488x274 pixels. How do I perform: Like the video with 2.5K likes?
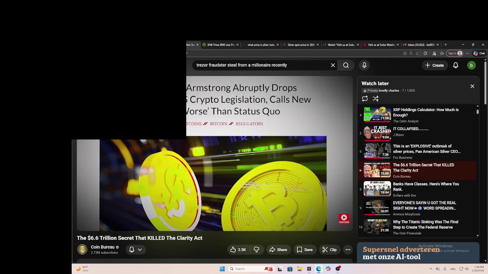238,250
